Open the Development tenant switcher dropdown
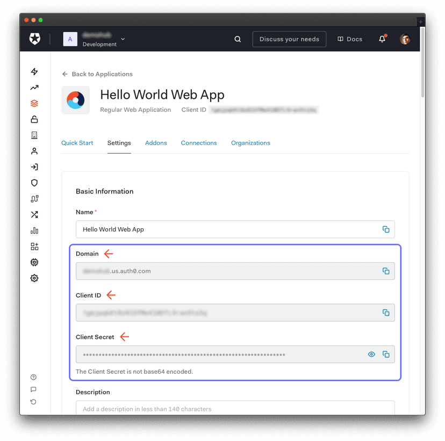Screen dimensions: 445x441 tap(123, 39)
